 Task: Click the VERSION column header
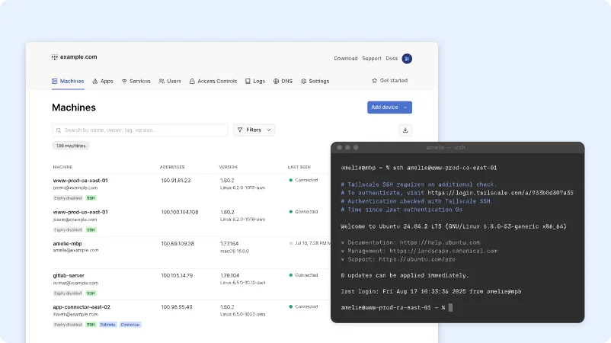(229, 167)
